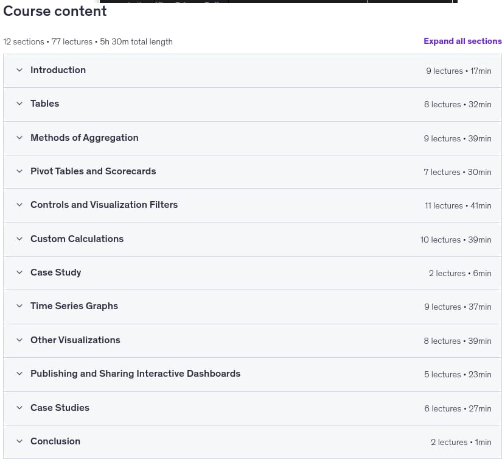Screen dimensions: 502x459
Task: Click '5 lectures • 23min' text
Action: point(458,375)
